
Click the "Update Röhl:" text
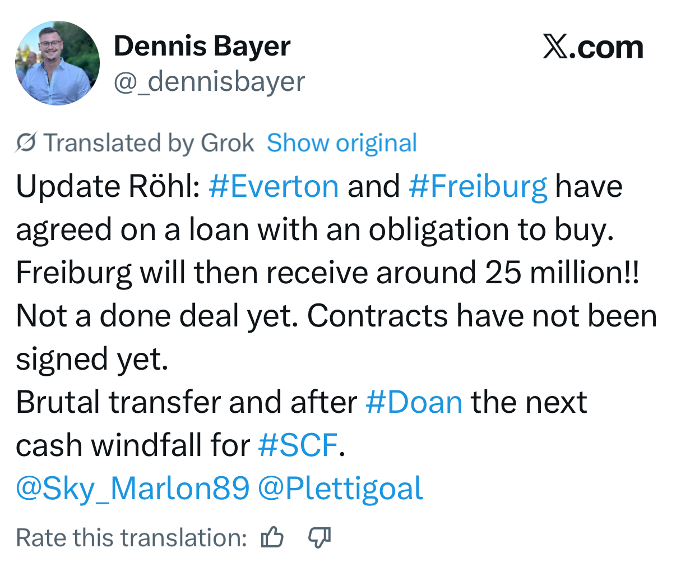[108, 186]
